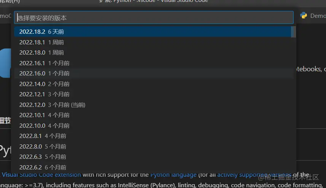Image resolution: width=326 pixels, height=188 pixels.
Task: Pick the current version 2022.12.0
Action: (x=153, y=105)
